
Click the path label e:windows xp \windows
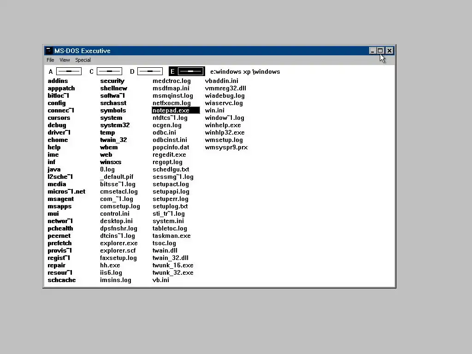245,71
